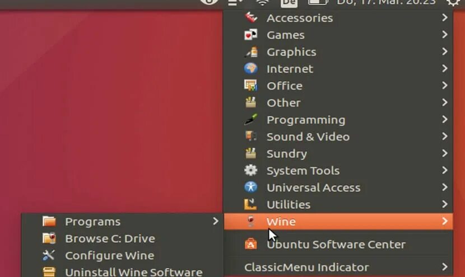
Task: Click the Accessories category icon
Action: pos(250,17)
